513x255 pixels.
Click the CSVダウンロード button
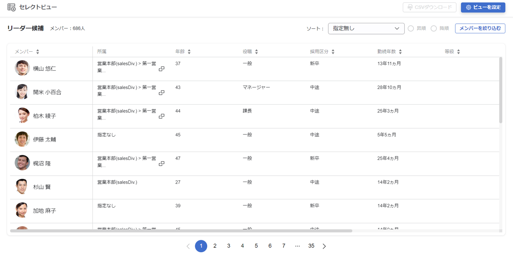[x=430, y=7]
